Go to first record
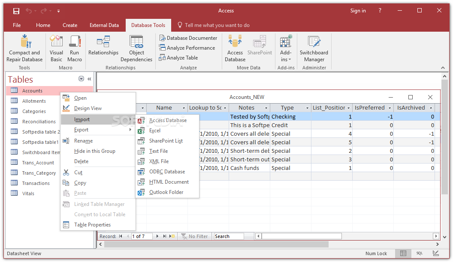The height and width of the screenshot is (262, 453). pyautogui.click(x=121, y=236)
